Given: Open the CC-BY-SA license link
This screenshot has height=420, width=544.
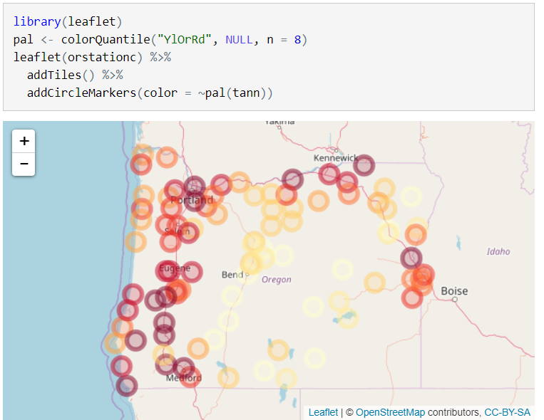Looking at the screenshot, I should coord(507,412).
